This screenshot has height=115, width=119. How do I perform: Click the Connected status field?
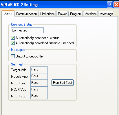point(28,30)
